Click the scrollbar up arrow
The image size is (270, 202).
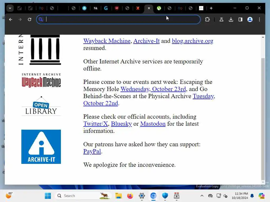point(263,37)
